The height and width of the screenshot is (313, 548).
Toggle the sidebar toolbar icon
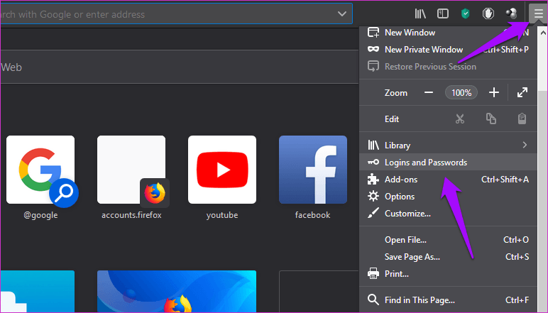pyautogui.click(x=443, y=14)
